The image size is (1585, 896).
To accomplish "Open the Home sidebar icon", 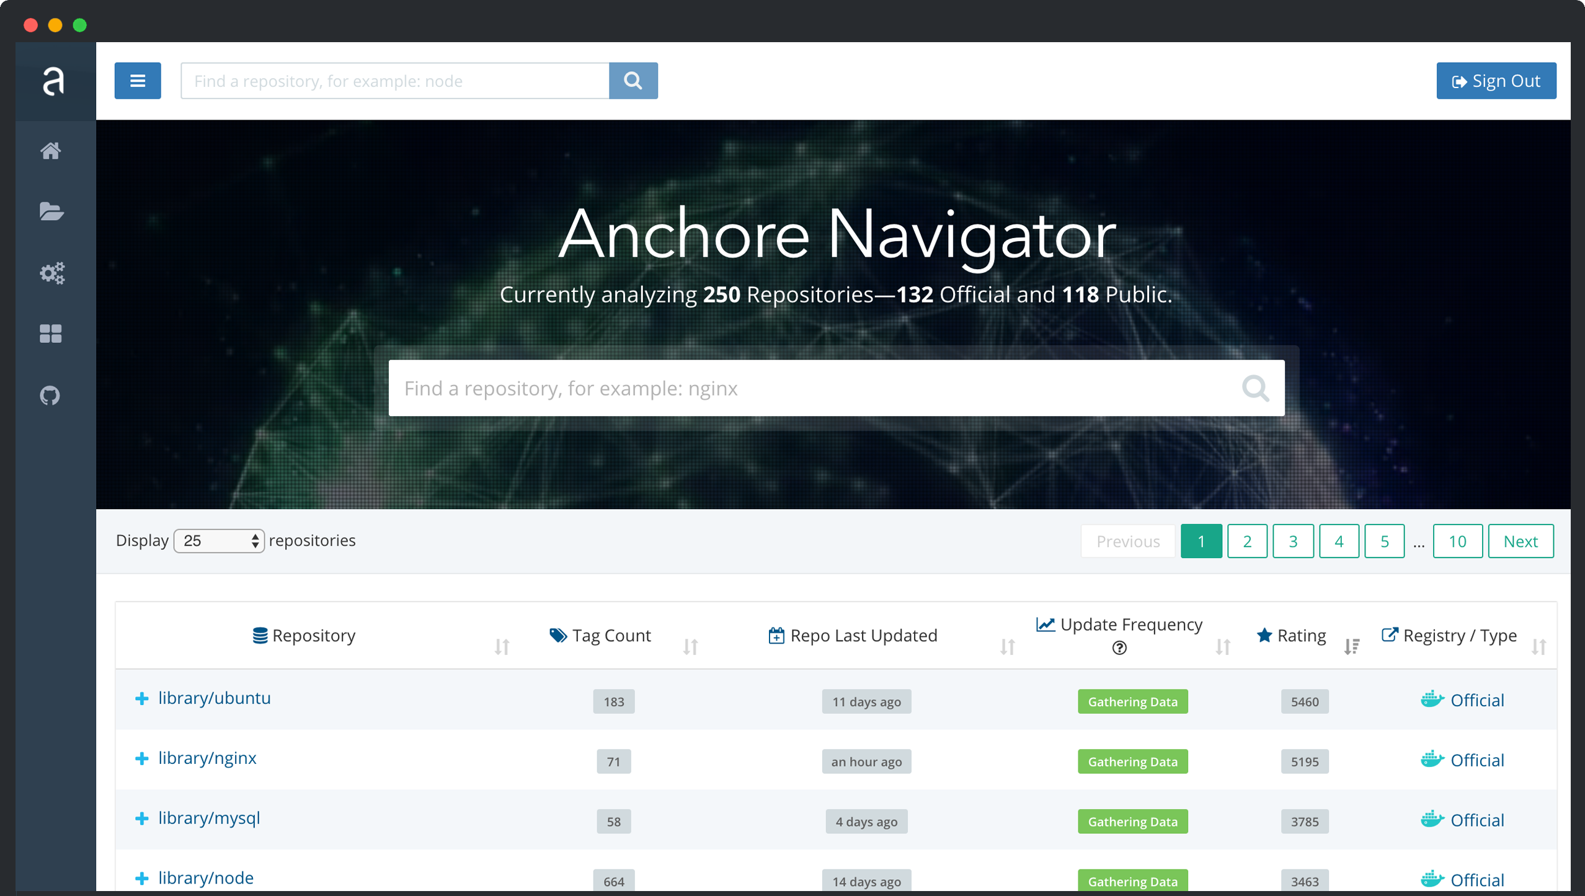I will 51,151.
